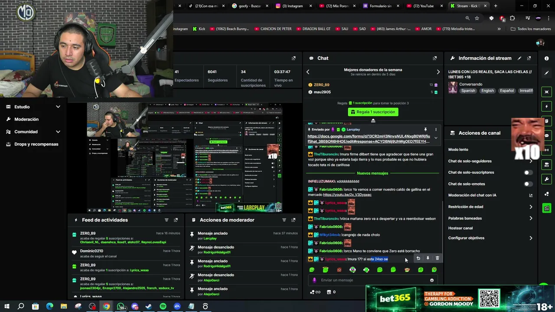
Task: Open Feed de actividades filter options
Action: [x=166, y=220]
